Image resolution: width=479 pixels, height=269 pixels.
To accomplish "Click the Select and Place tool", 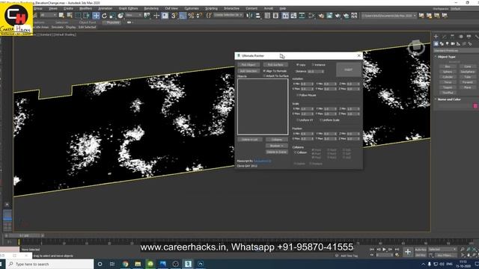I will coord(120,16).
